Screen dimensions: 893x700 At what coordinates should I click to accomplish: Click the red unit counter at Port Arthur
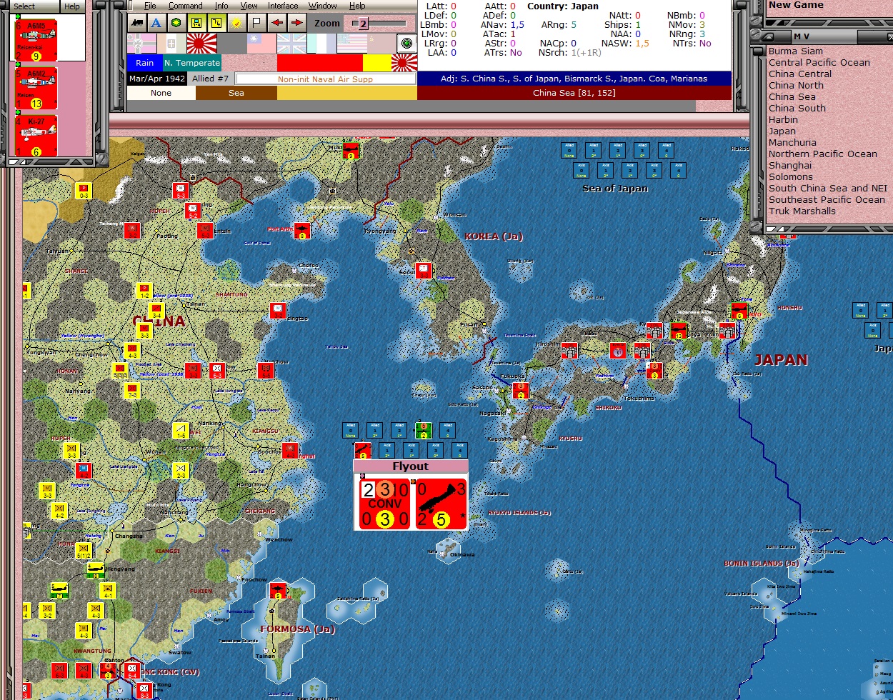point(302,231)
